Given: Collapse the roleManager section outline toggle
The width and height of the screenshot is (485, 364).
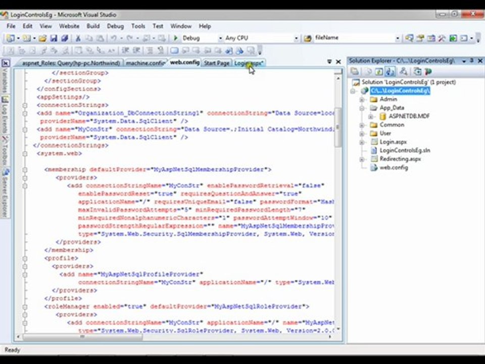Looking at the screenshot, I should (25, 307).
